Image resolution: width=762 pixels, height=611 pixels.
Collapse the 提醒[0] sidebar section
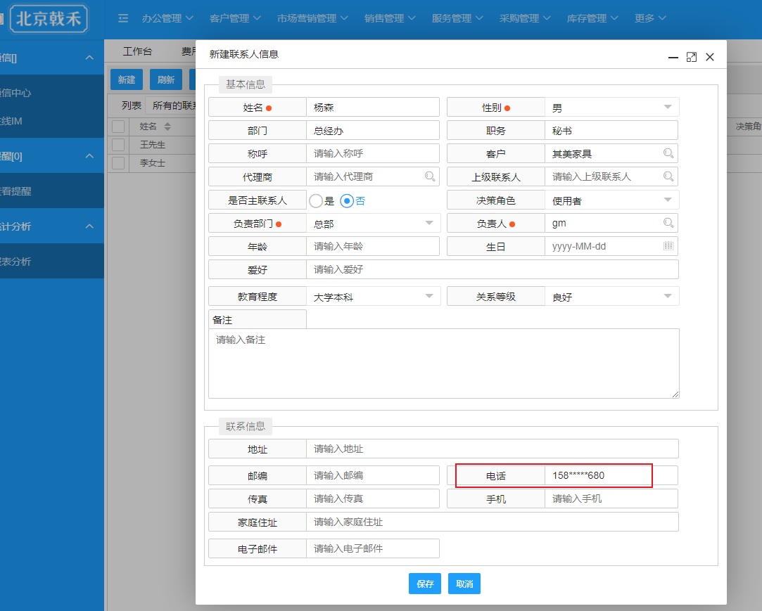coord(89,156)
